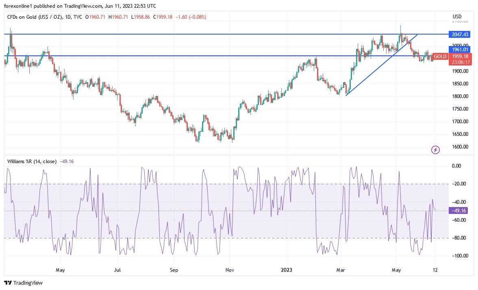
Task: Click the 2047.43 resistance price label
Action: click(459, 35)
